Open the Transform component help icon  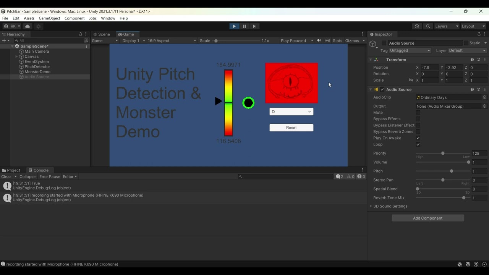472,60
